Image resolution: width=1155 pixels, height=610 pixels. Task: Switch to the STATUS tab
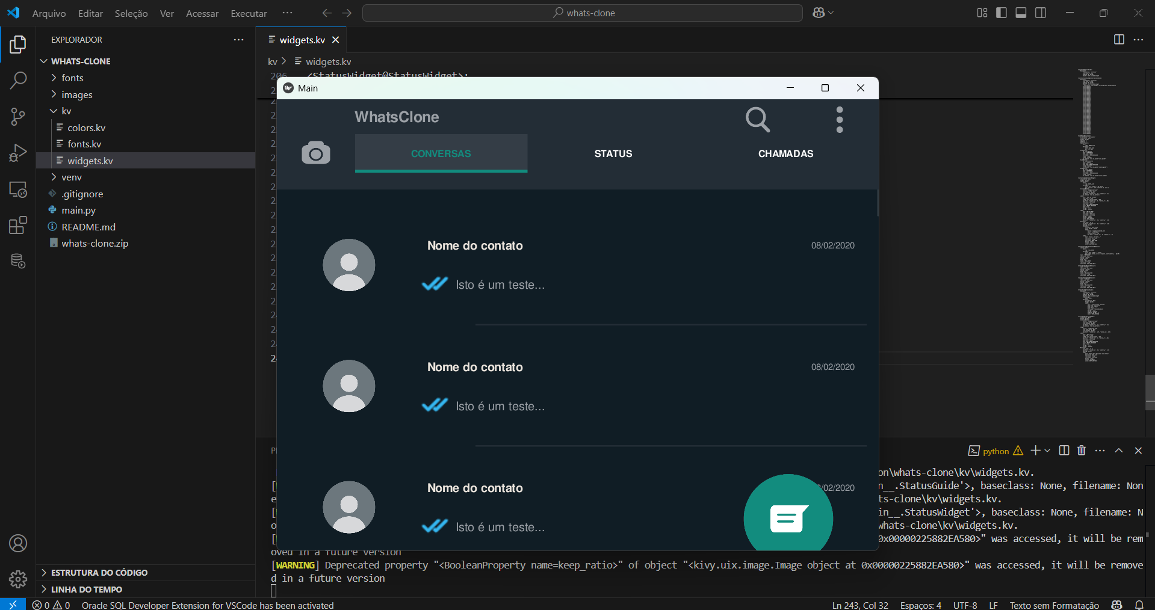pos(613,153)
